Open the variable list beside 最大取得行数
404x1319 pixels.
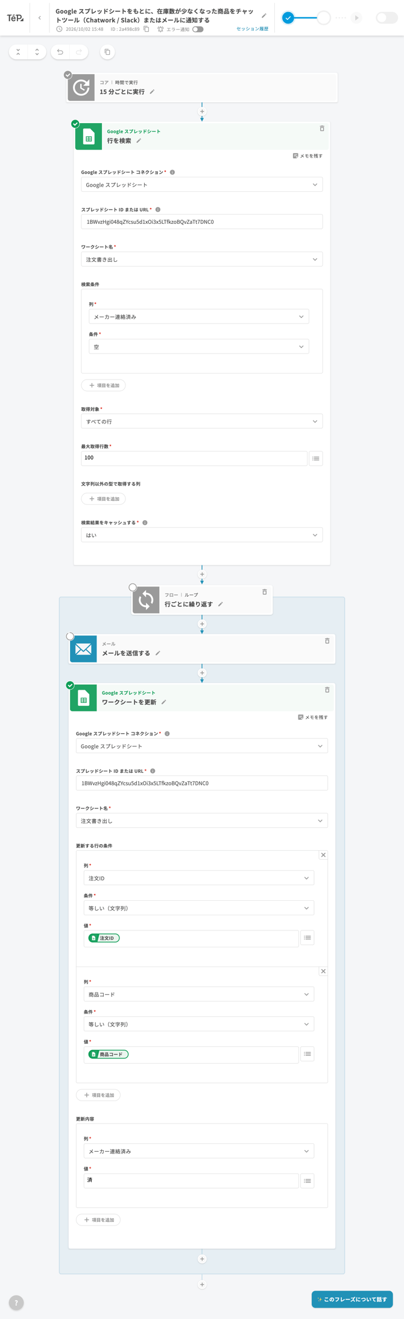pyautogui.click(x=315, y=459)
